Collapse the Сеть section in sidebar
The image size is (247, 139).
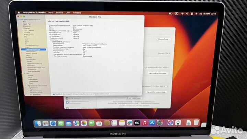point(25,73)
